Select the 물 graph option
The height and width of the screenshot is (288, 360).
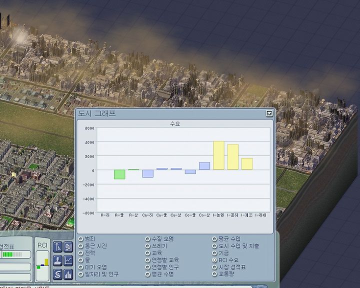(80, 260)
